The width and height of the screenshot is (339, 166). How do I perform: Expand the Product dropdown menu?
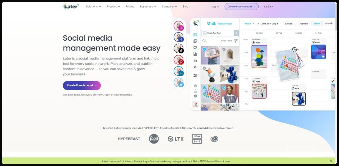coord(114,7)
